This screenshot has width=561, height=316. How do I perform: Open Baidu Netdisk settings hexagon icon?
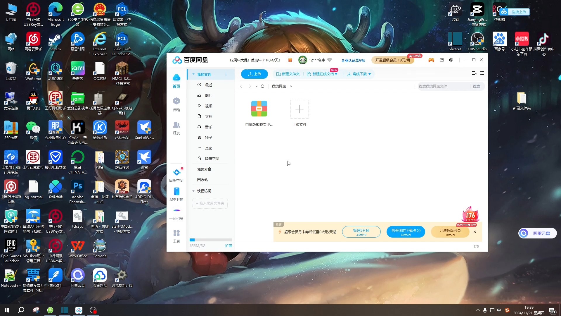tap(451, 60)
